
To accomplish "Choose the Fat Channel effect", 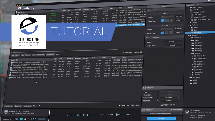I will 201,64.
